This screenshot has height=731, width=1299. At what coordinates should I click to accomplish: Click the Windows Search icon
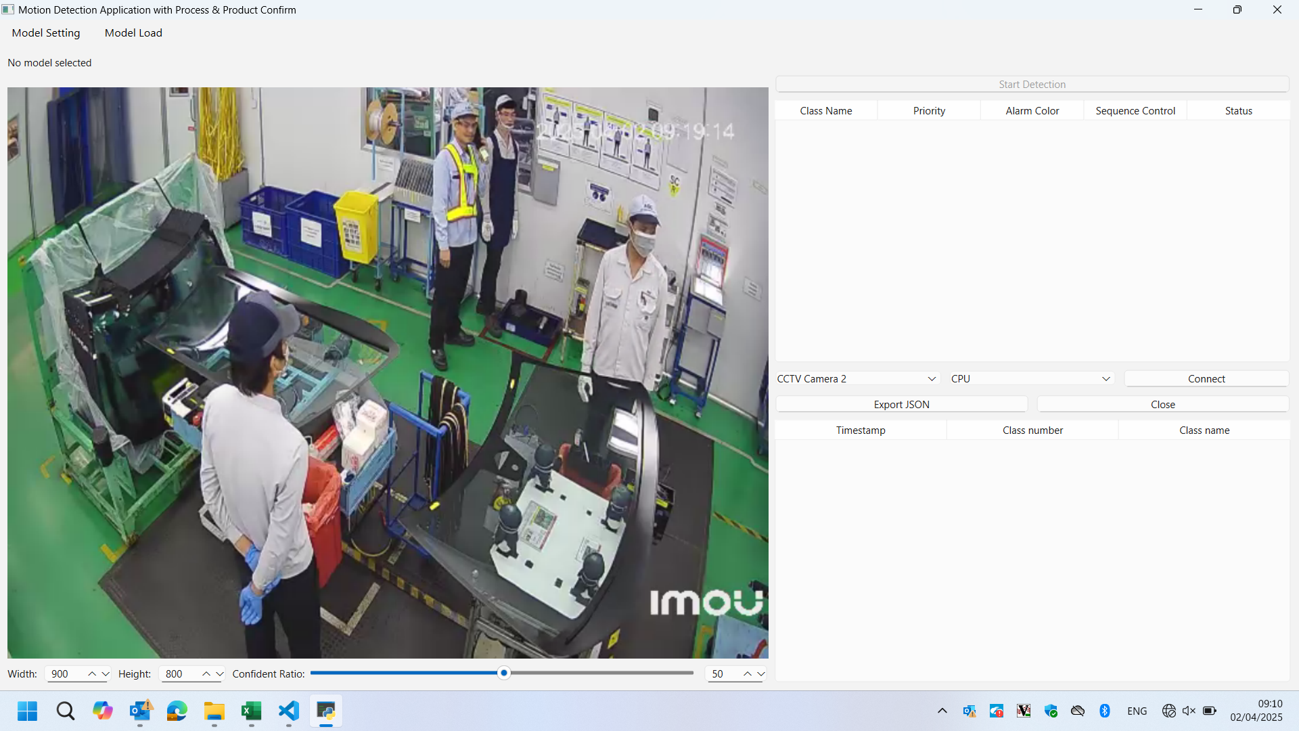(65, 711)
